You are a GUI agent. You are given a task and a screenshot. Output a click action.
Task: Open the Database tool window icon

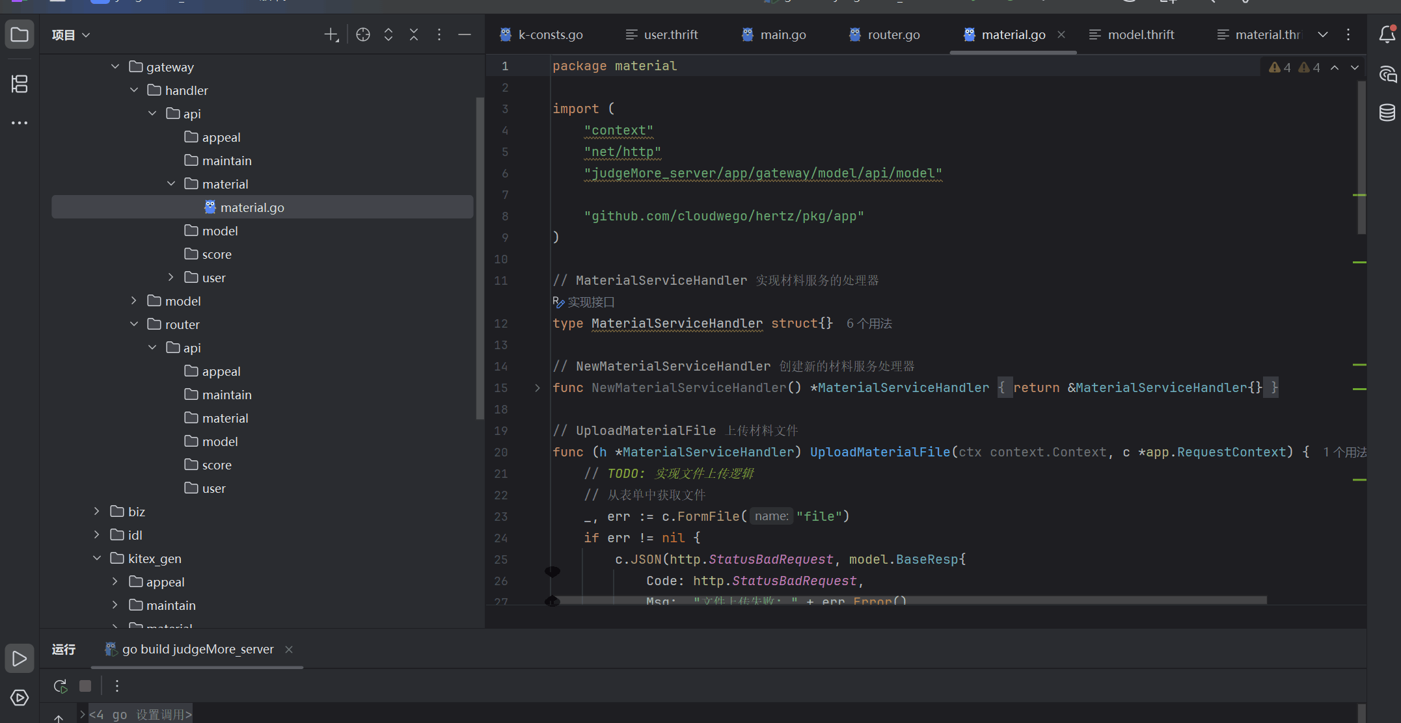[x=1387, y=112]
